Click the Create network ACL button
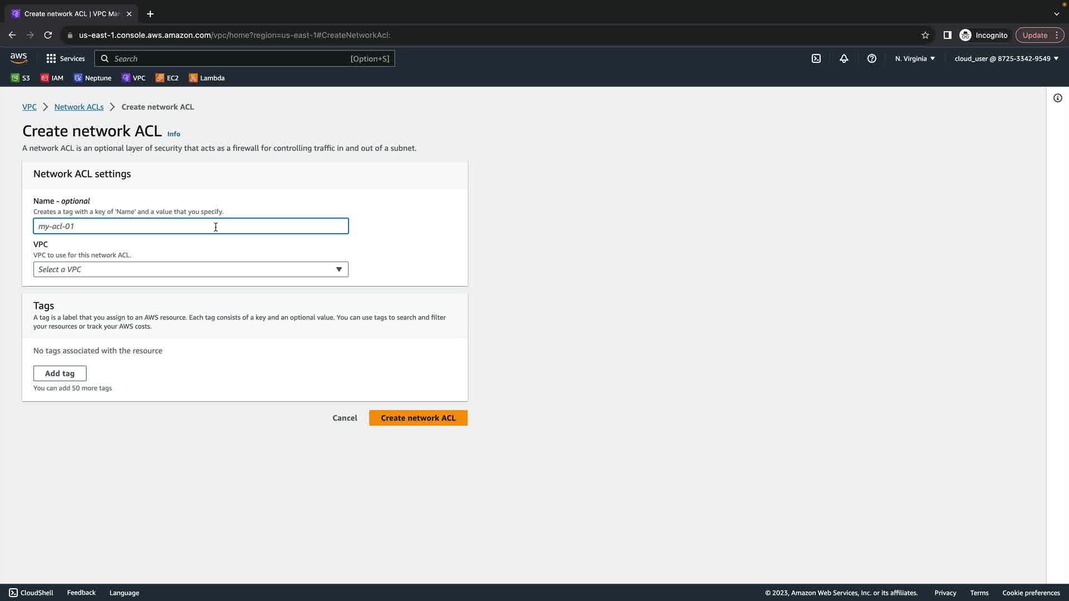1069x601 pixels. click(x=418, y=418)
